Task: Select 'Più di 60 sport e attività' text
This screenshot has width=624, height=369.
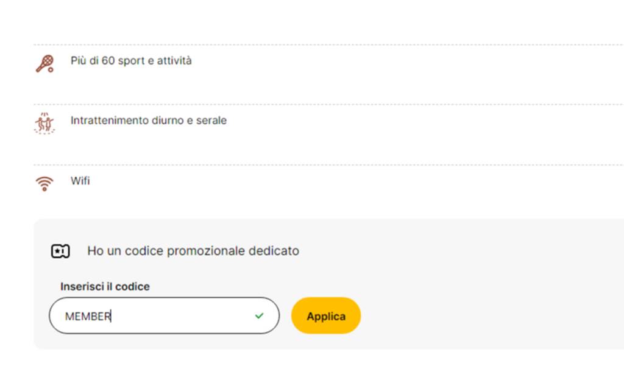Action: tap(131, 61)
